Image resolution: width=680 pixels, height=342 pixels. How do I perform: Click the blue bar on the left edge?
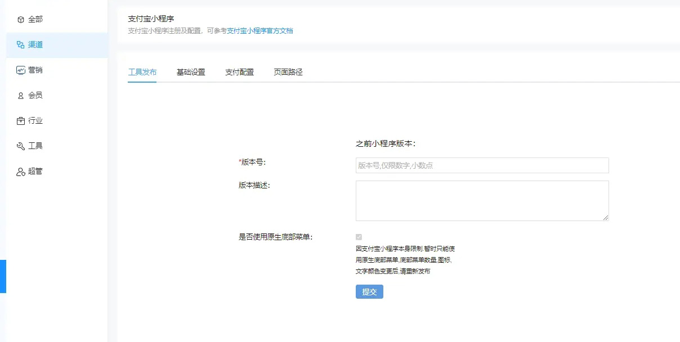(x=3, y=276)
